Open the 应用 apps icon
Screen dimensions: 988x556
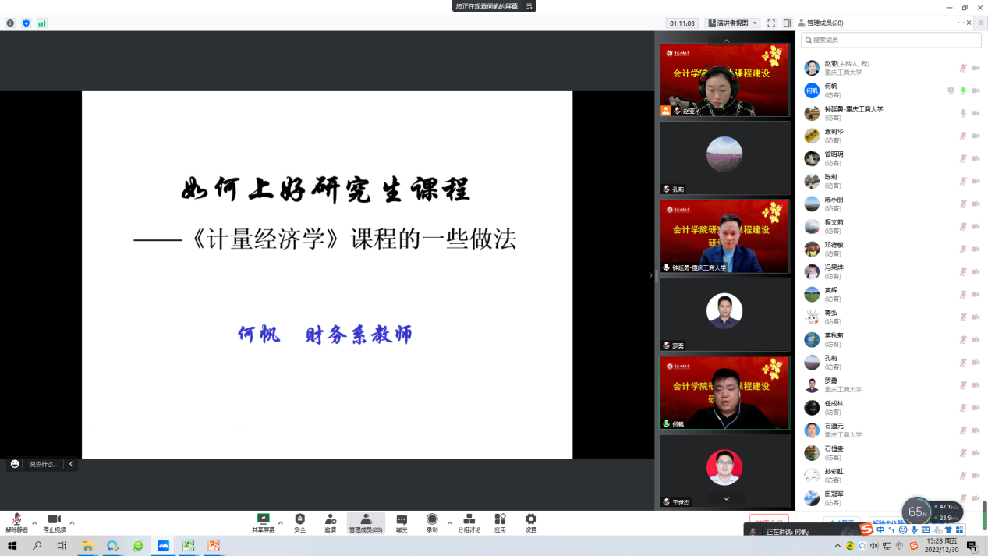click(x=500, y=521)
